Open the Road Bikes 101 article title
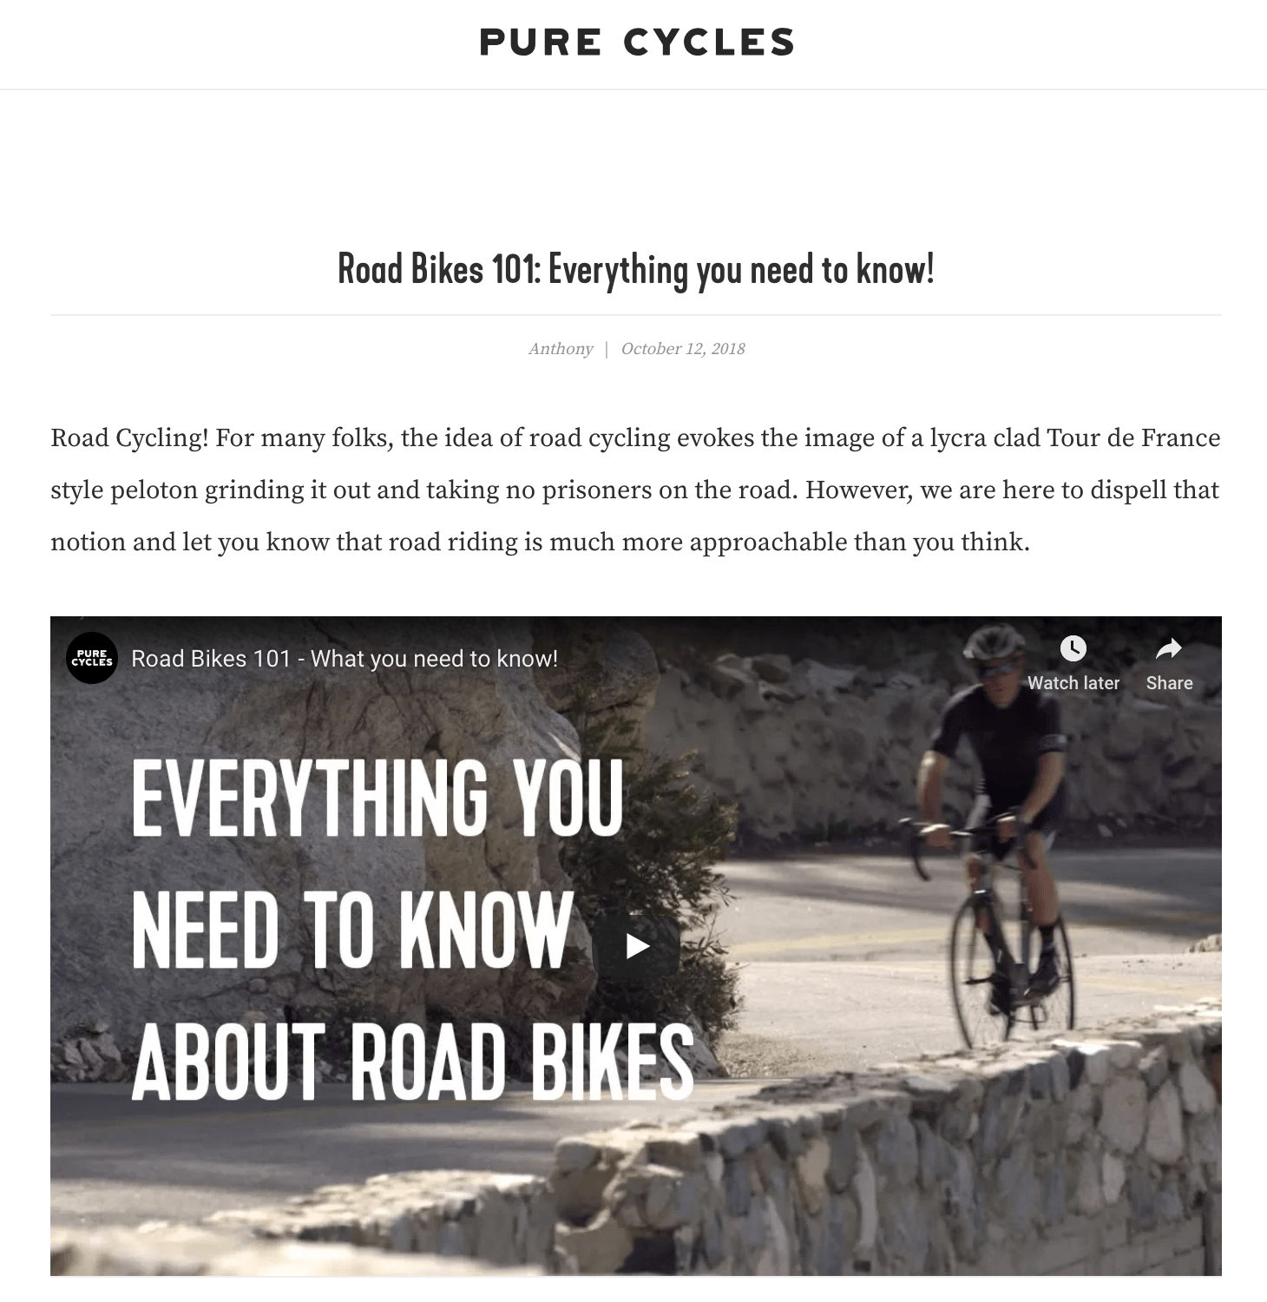 coord(635,269)
